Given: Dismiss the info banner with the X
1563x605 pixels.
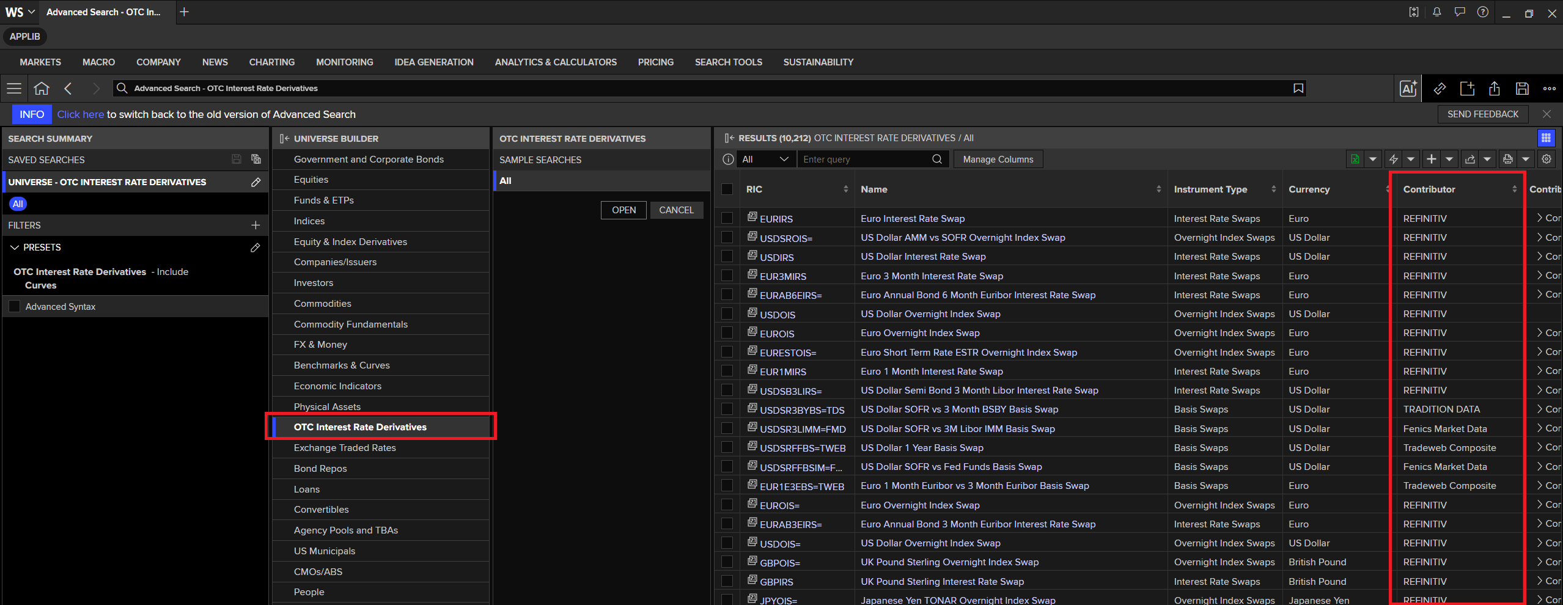Looking at the screenshot, I should [x=1546, y=114].
